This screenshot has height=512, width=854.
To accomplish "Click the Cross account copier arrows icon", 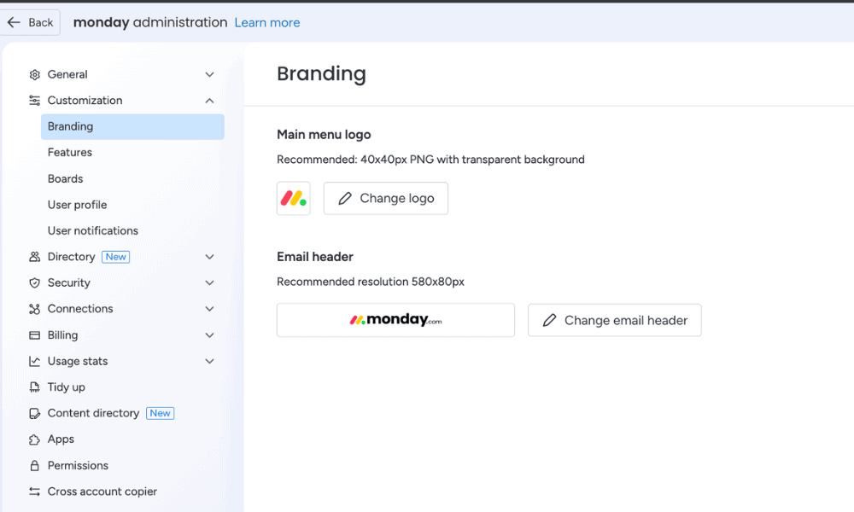I will click(35, 492).
